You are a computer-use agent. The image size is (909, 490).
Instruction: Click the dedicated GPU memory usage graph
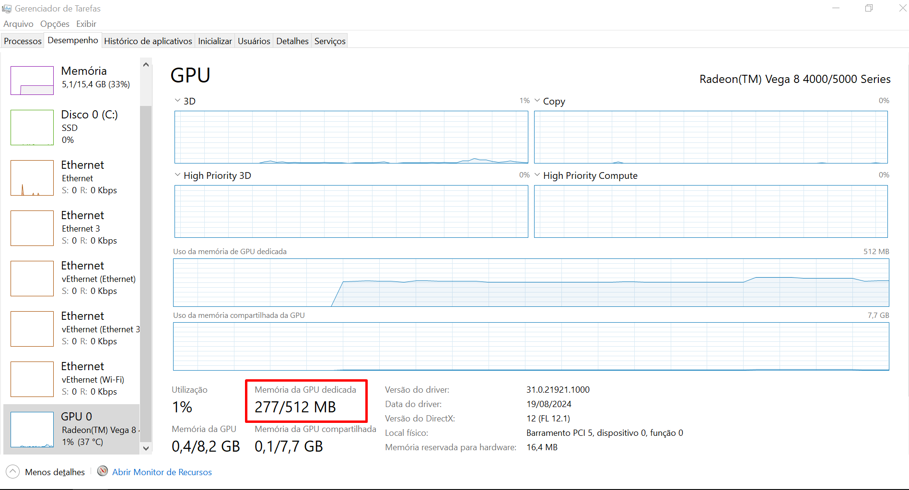[531, 282]
